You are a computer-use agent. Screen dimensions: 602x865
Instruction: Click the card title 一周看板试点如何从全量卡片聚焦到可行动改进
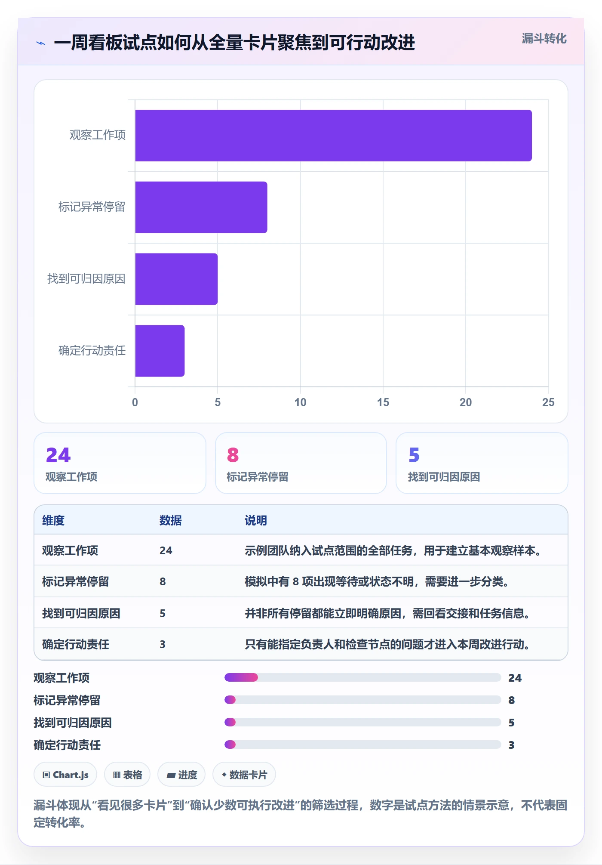234,43
